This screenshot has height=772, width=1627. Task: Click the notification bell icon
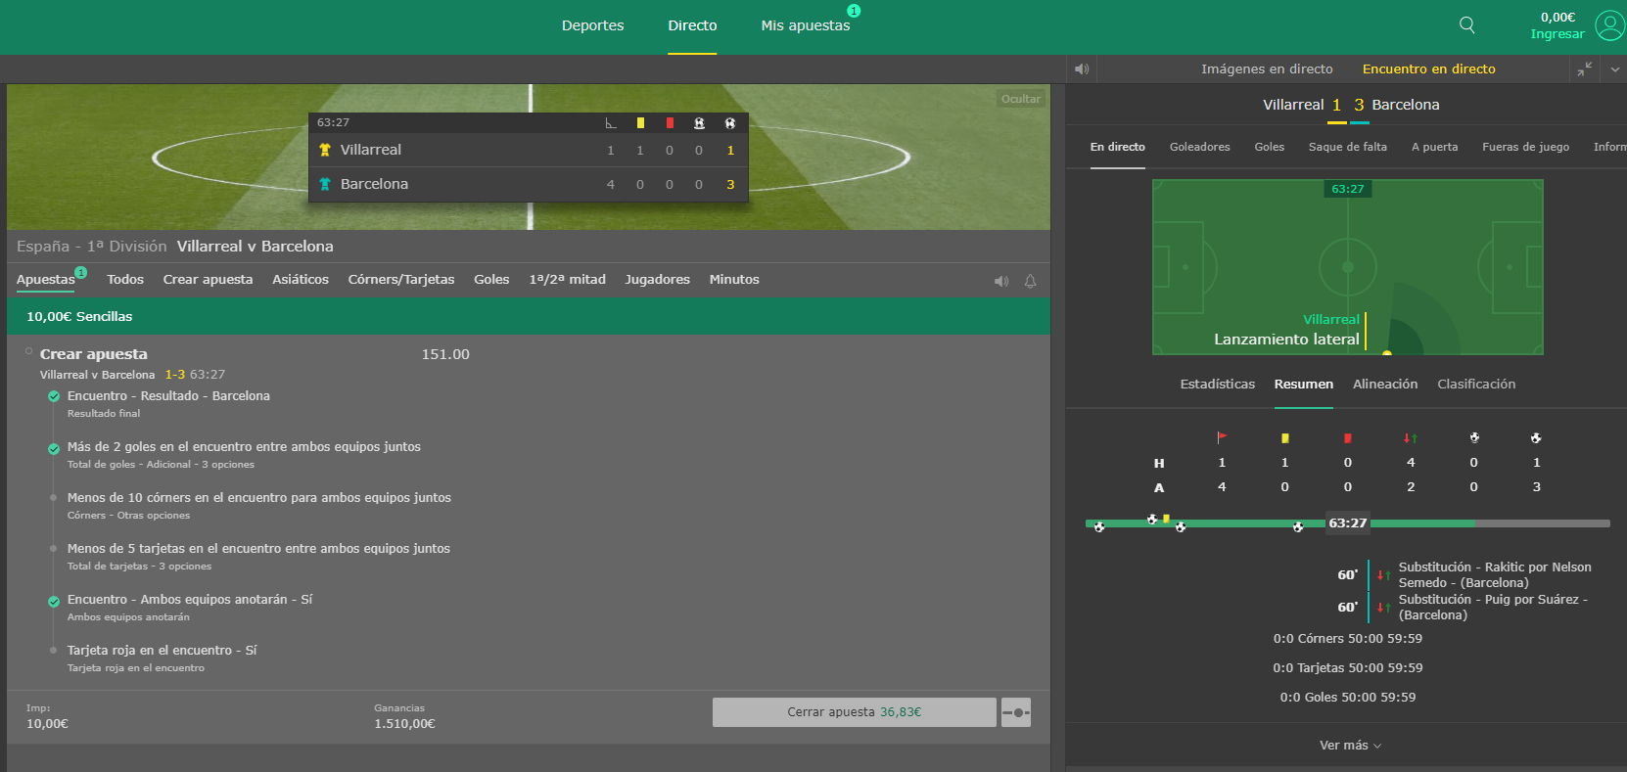coord(1030,281)
